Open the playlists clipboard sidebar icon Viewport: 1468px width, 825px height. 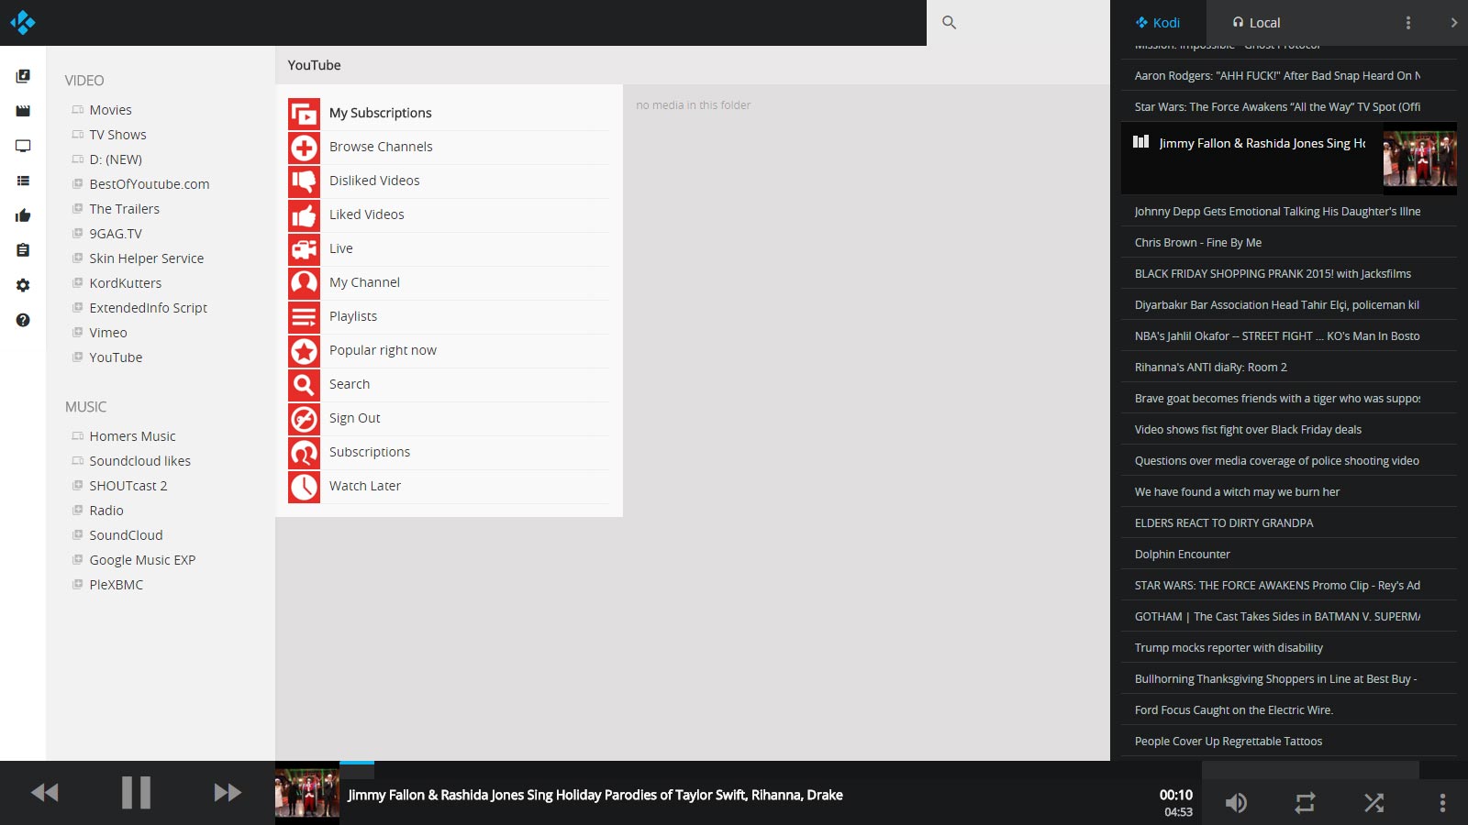[x=23, y=250]
